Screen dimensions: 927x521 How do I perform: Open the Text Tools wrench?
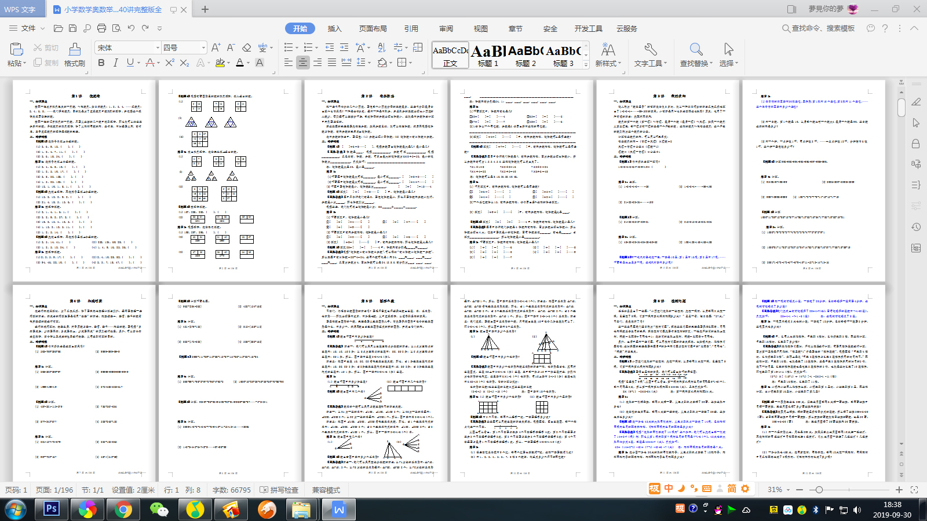[651, 55]
